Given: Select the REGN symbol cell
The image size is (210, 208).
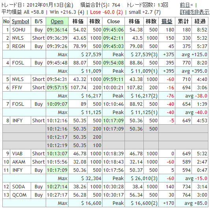Looking at the screenshot, I should pos(20,46).
